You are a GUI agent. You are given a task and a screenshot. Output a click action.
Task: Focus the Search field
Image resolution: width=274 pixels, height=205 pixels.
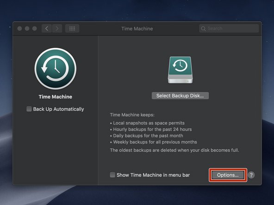tap(229, 29)
